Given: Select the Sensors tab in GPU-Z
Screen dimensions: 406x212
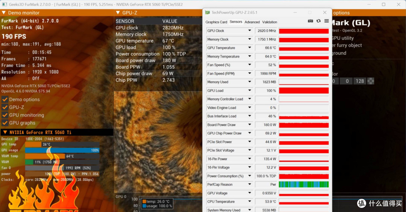Looking at the screenshot, I should tap(236, 22).
